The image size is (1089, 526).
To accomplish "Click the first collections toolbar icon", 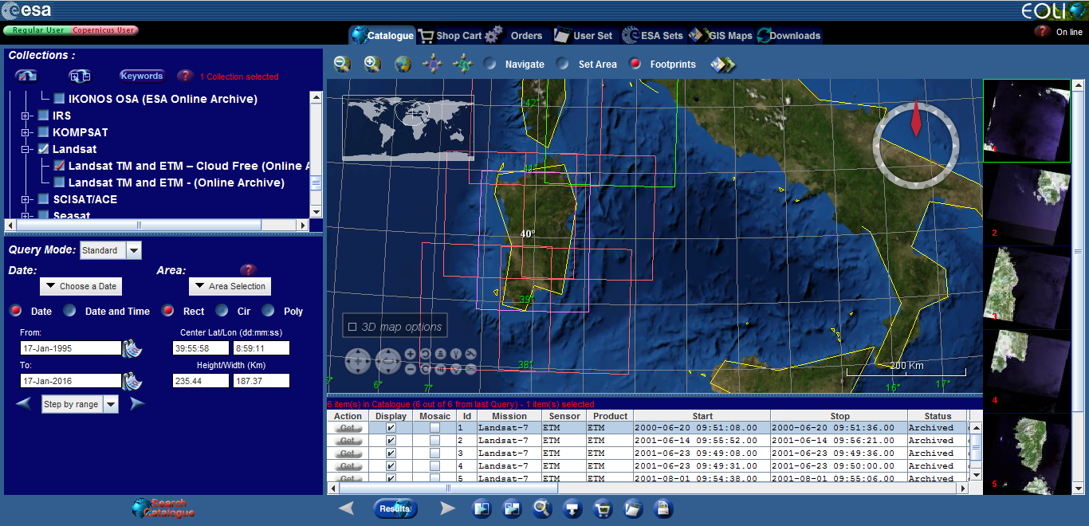I will 26,76.
